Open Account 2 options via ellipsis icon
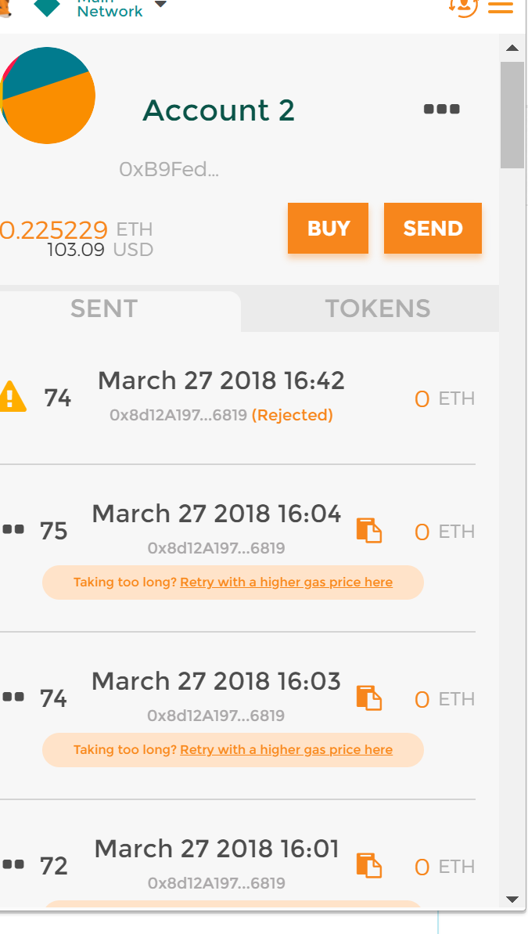Screen dimensions: 528x934 tap(440, 109)
